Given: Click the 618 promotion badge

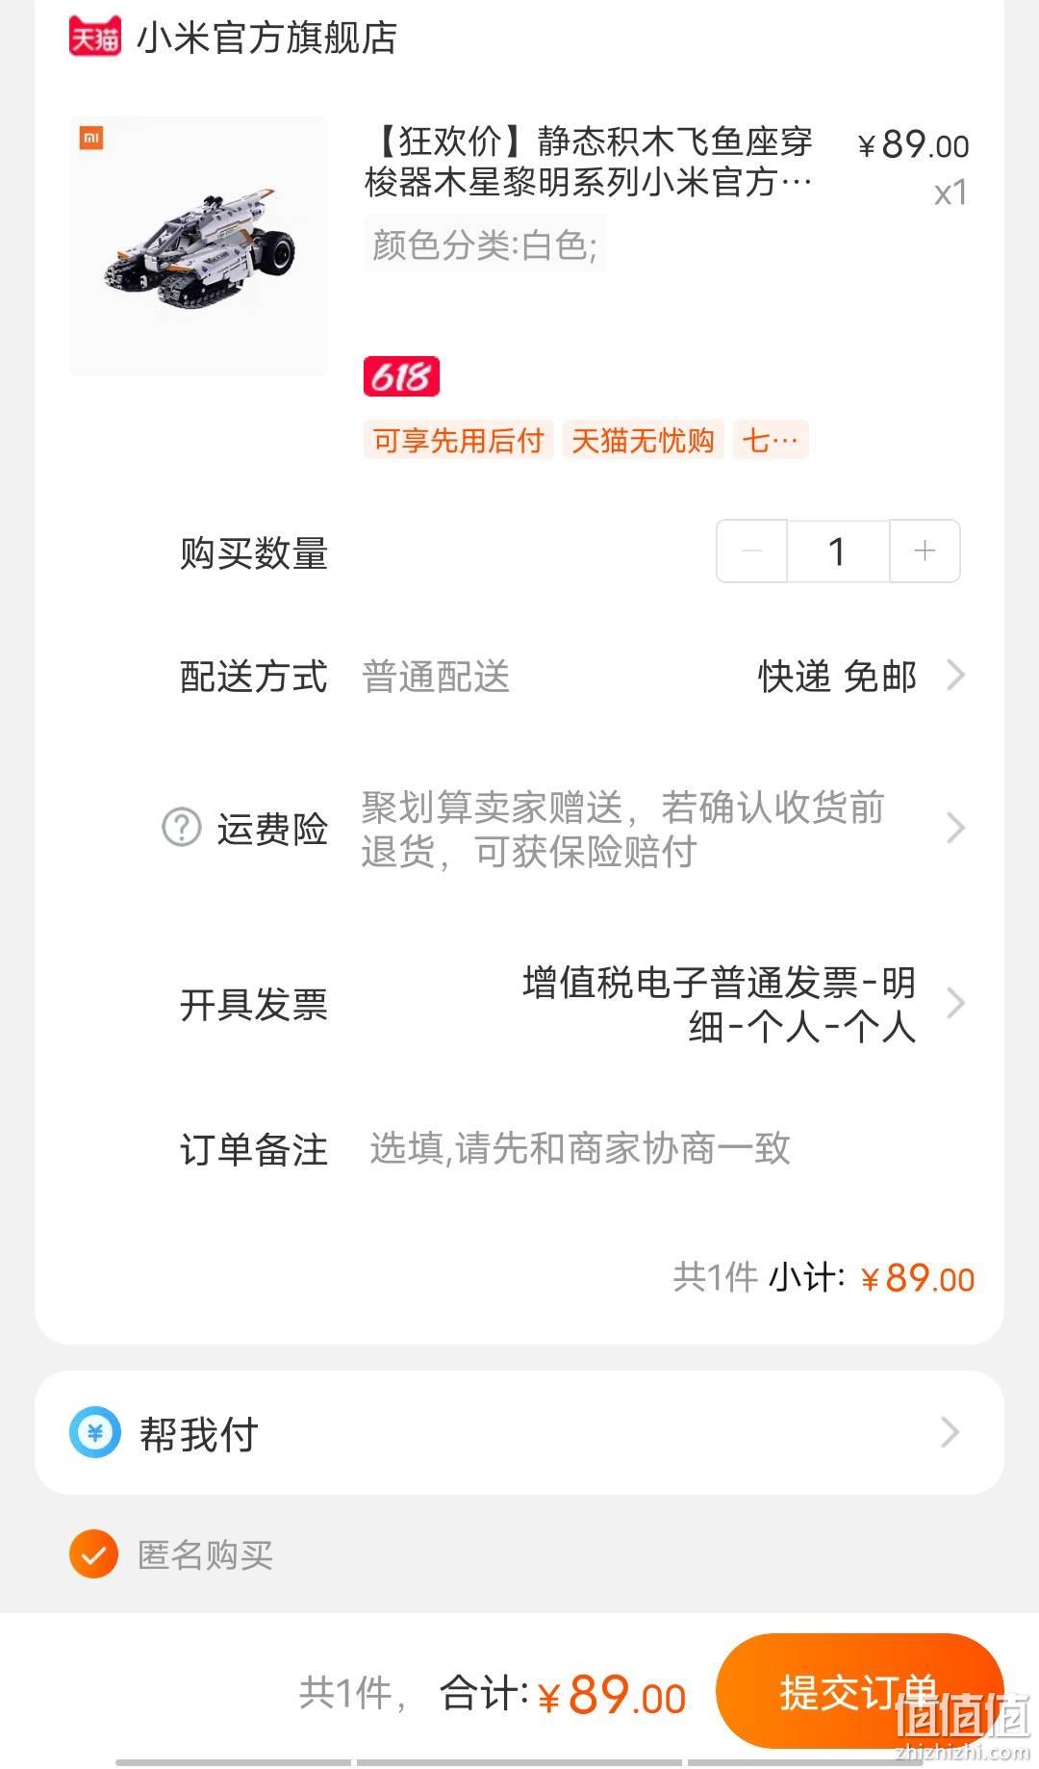Looking at the screenshot, I should [401, 376].
